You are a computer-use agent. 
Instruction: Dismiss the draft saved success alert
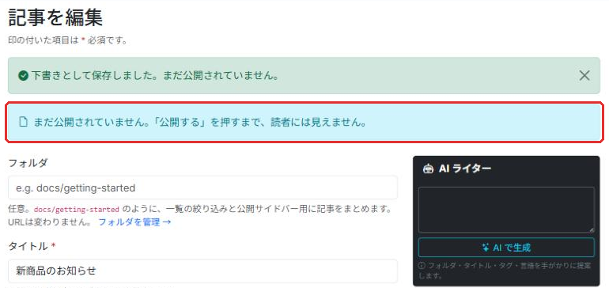tap(584, 75)
